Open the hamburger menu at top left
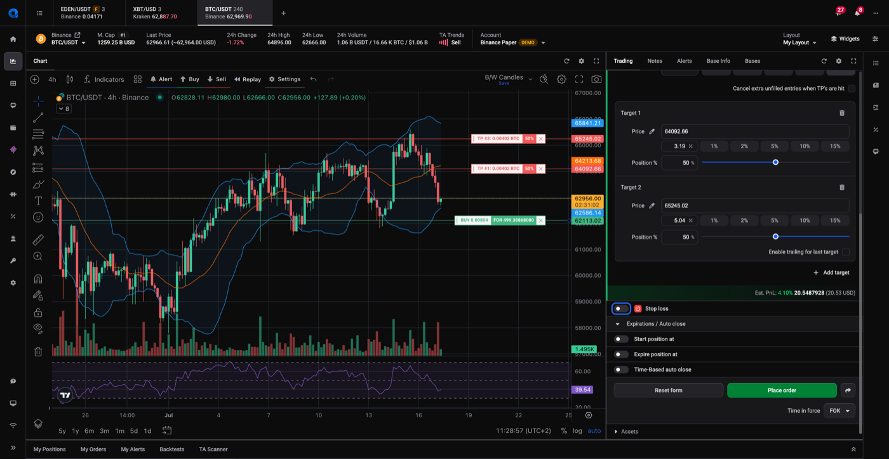This screenshot has height=459, width=889. [39, 13]
